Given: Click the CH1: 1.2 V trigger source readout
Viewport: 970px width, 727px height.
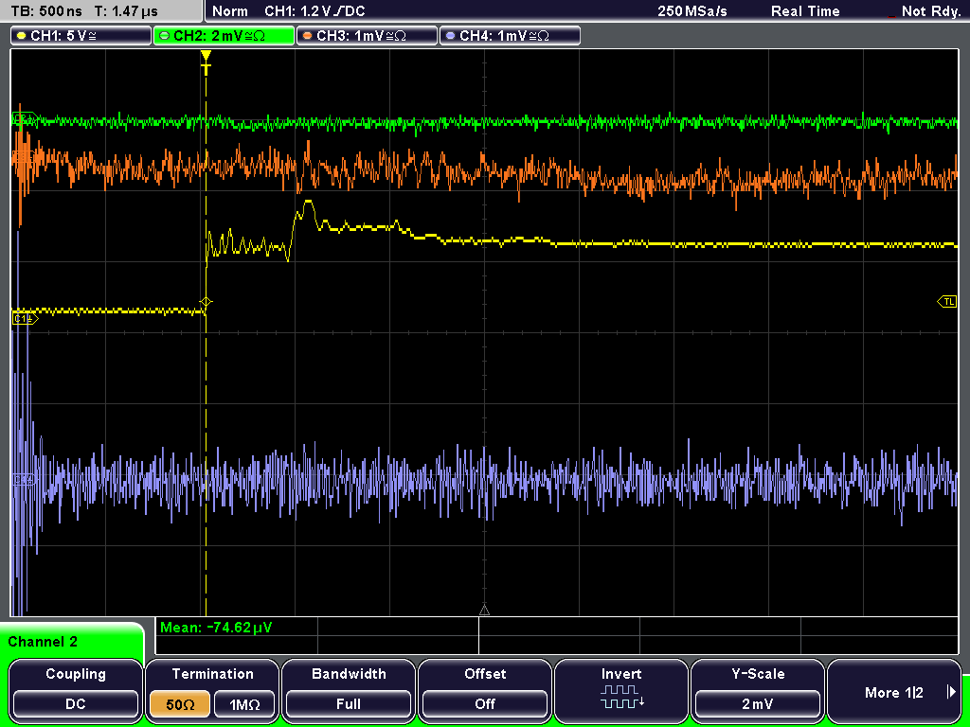Looking at the screenshot, I should tap(314, 11).
